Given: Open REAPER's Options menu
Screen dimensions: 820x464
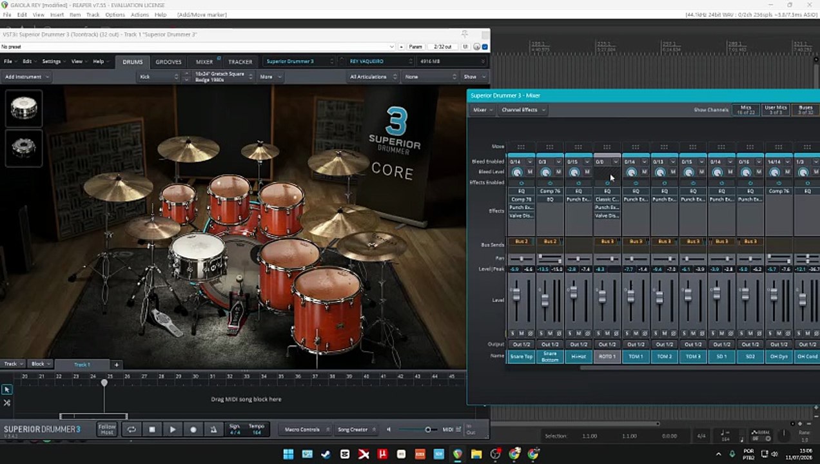Looking at the screenshot, I should coord(115,15).
